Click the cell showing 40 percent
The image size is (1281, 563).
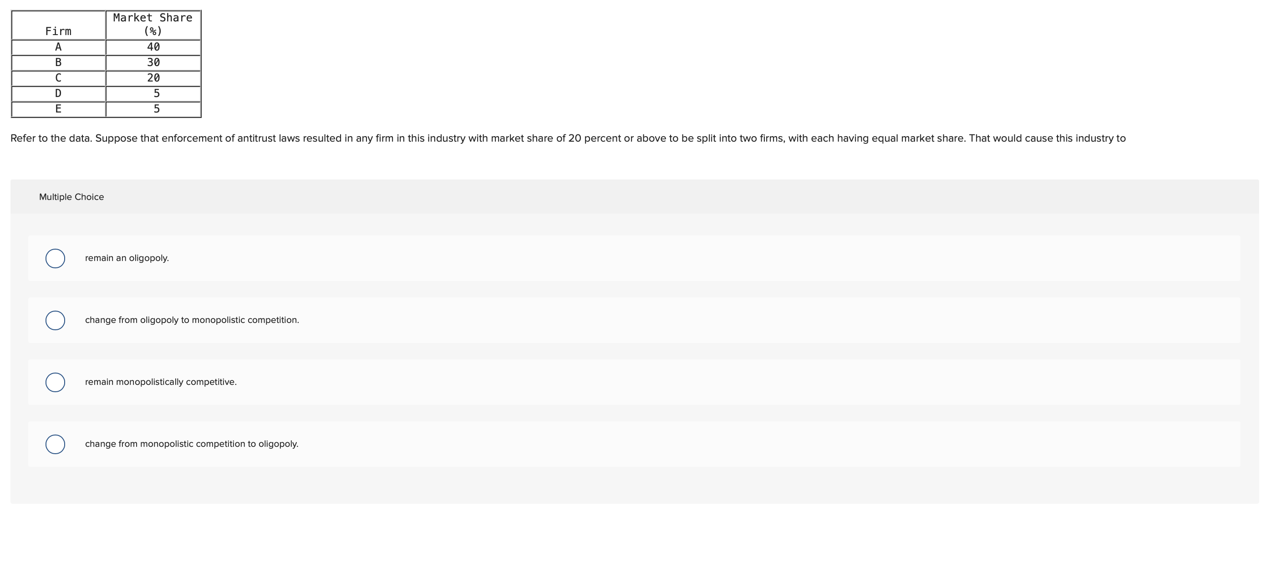click(152, 47)
